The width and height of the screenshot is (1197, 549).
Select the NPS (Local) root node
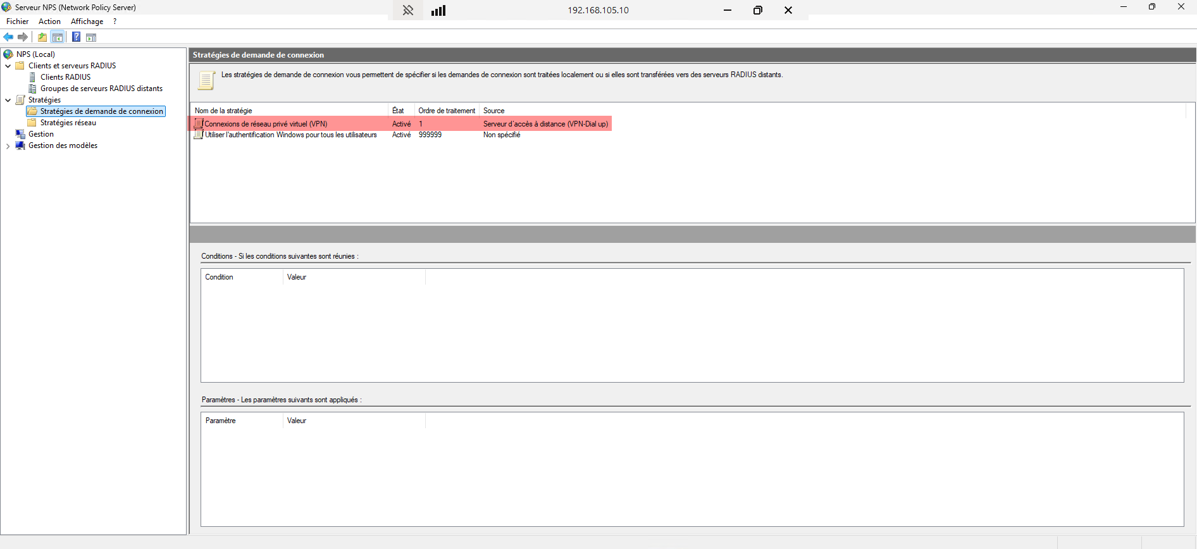pos(35,54)
